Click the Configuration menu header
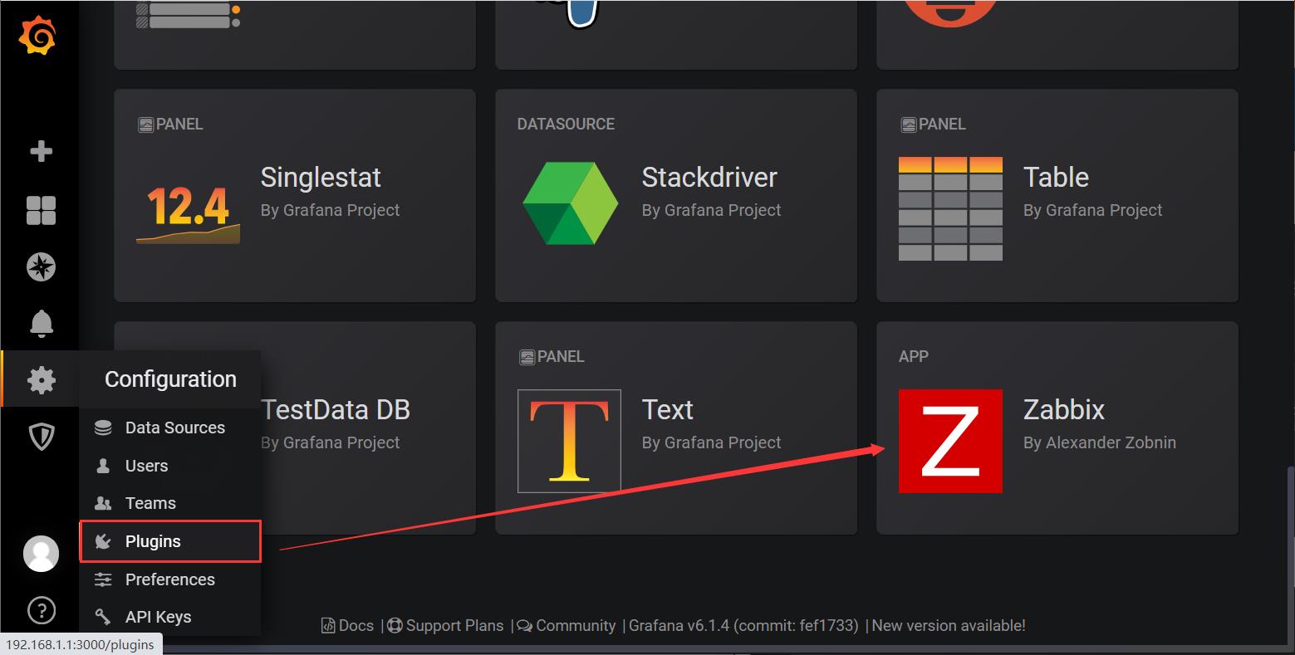This screenshot has height=655, width=1295. pyautogui.click(x=170, y=379)
